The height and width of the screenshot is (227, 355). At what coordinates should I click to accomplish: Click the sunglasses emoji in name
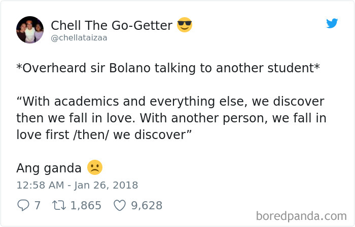click(x=185, y=25)
